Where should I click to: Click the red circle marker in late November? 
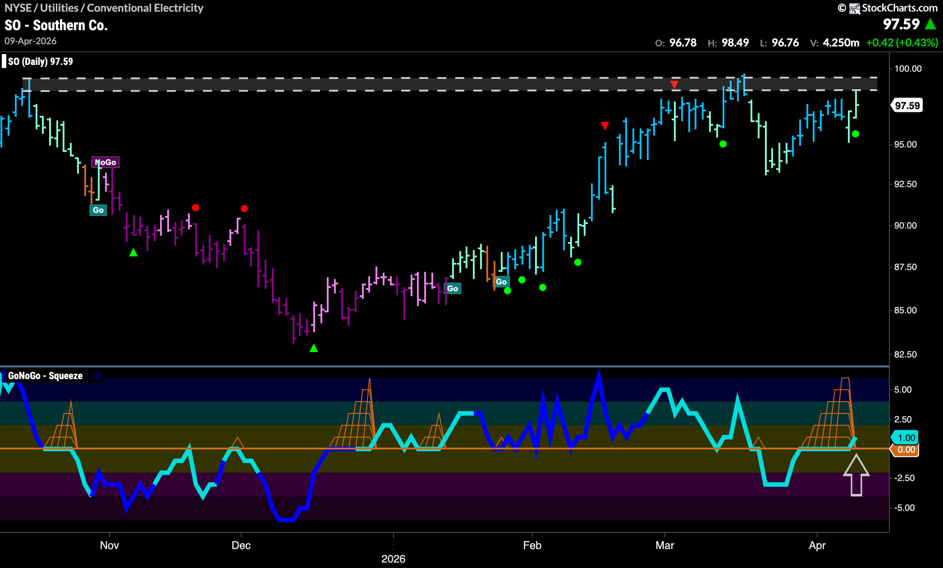coord(195,207)
